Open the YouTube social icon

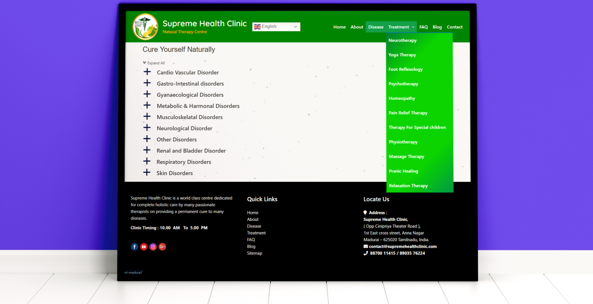(144, 247)
